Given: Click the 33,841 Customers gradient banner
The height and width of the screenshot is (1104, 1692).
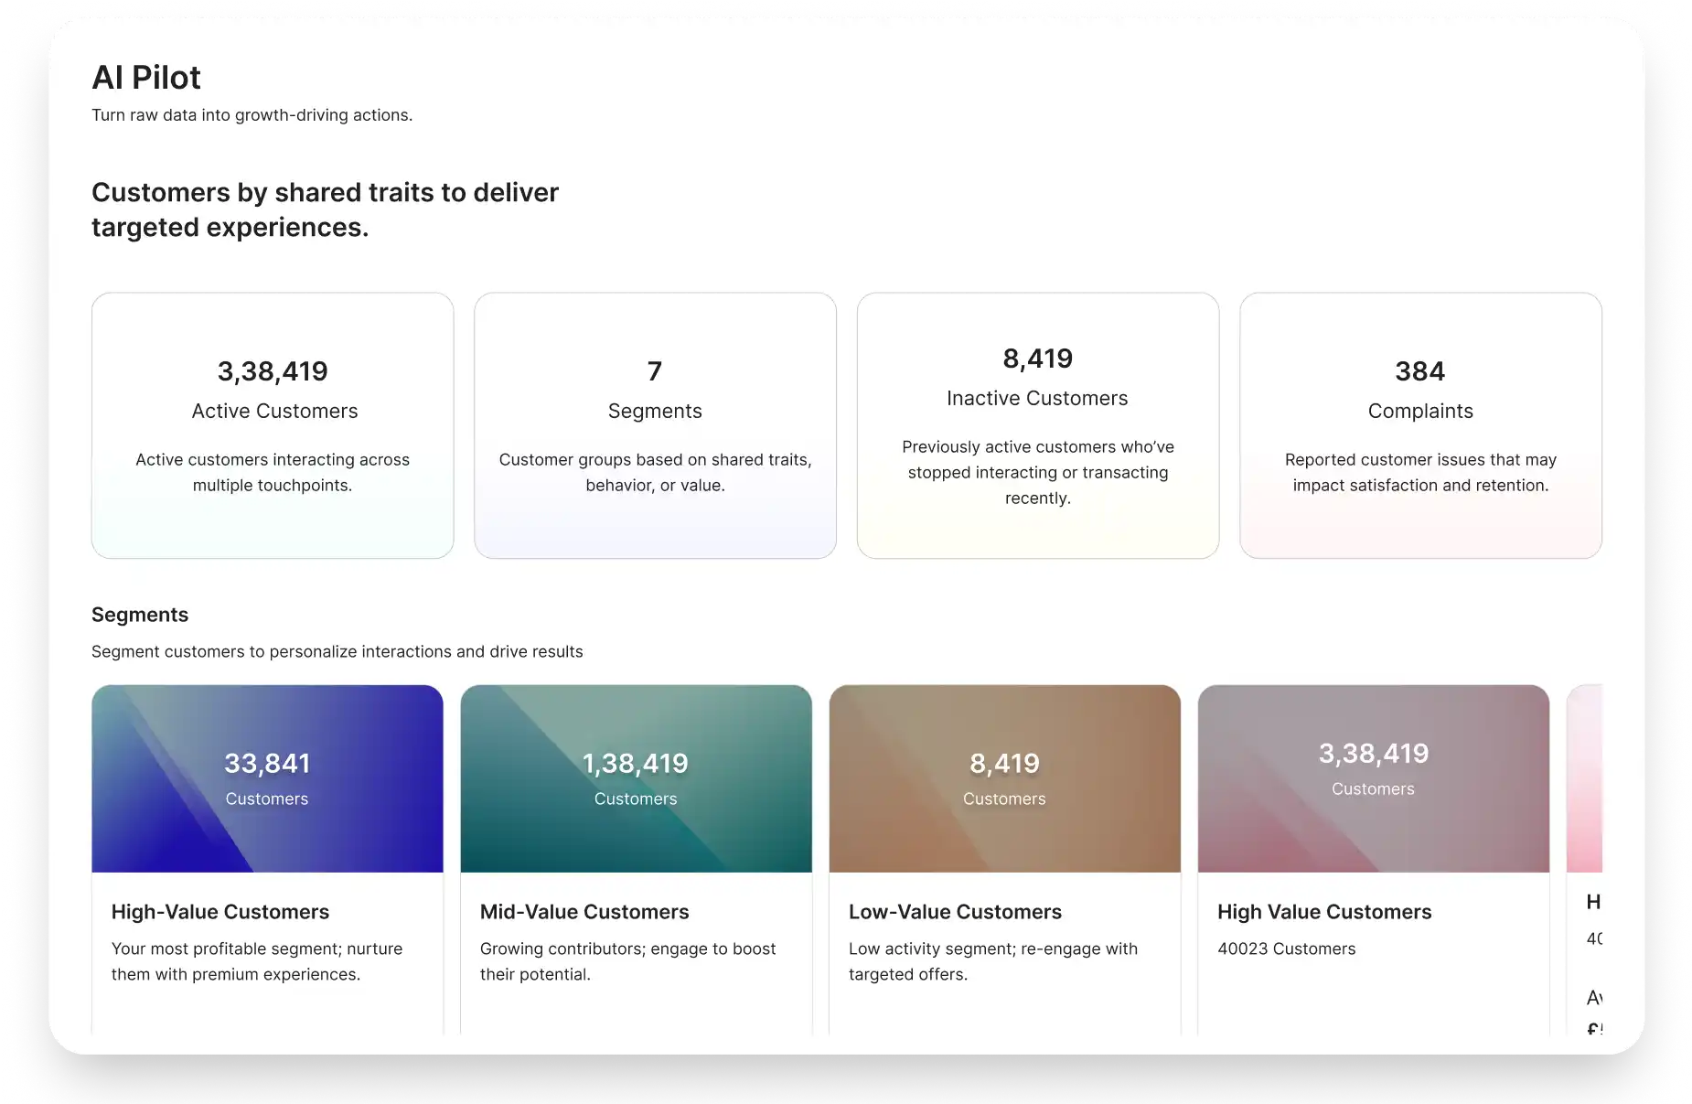Looking at the screenshot, I should point(267,777).
